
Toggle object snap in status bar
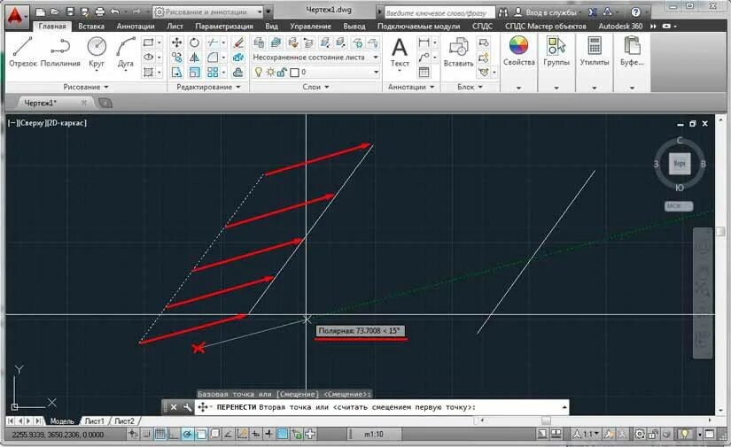[x=201, y=435]
